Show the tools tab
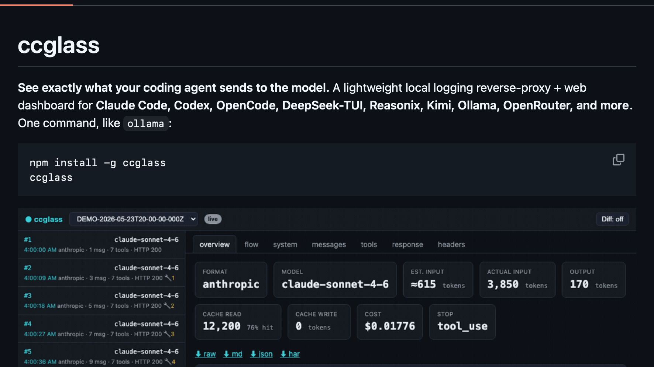The width and height of the screenshot is (654, 367). coord(369,244)
